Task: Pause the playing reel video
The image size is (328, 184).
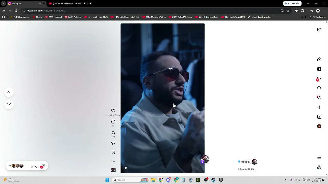Action: 163,98
